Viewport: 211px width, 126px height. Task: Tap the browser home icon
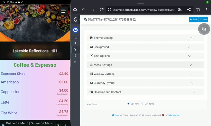click(x=75, y=10)
